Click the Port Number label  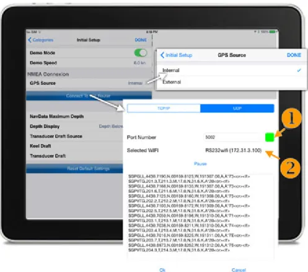point(141,137)
